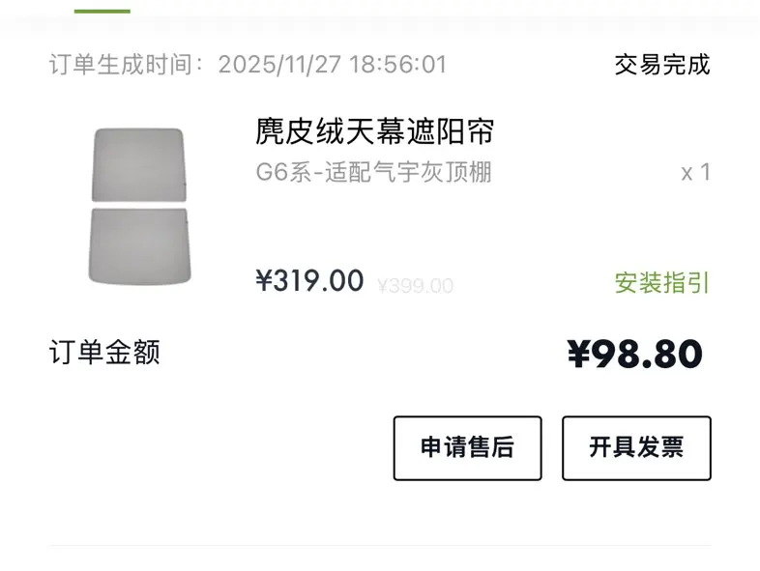Viewport: 760px width, 571px height.
Task: Select the green active tab indicator
Action: coord(102,10)
